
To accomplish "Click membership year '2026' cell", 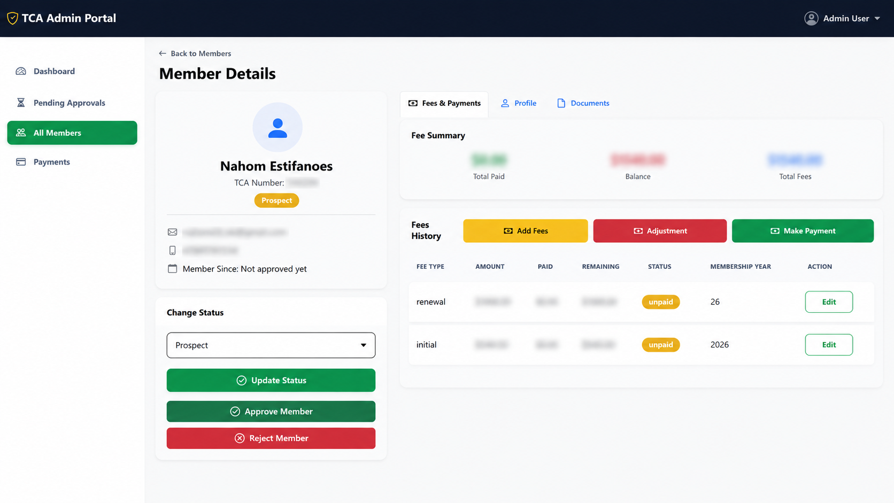I will point(719,345).
